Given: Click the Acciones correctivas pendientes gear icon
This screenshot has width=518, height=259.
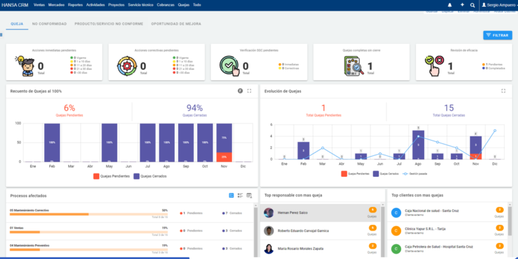Looking at the screenshot, I should (x=127, y=66).
